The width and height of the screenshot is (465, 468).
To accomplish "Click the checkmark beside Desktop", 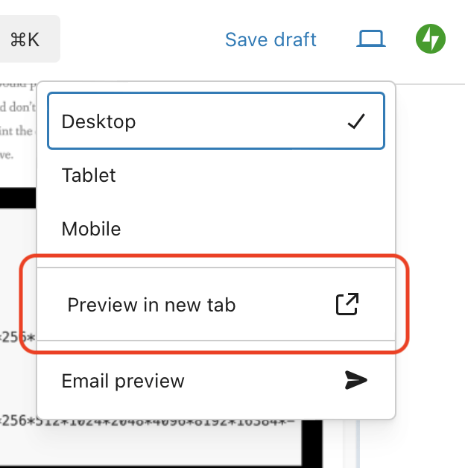I will coord(356,121).
